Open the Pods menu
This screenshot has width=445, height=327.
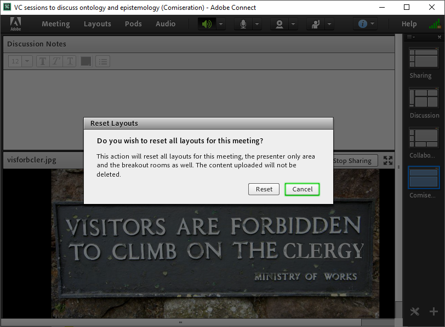(x=133, y=24)
